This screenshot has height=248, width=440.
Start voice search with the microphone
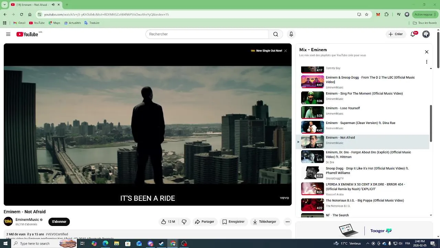291,34
